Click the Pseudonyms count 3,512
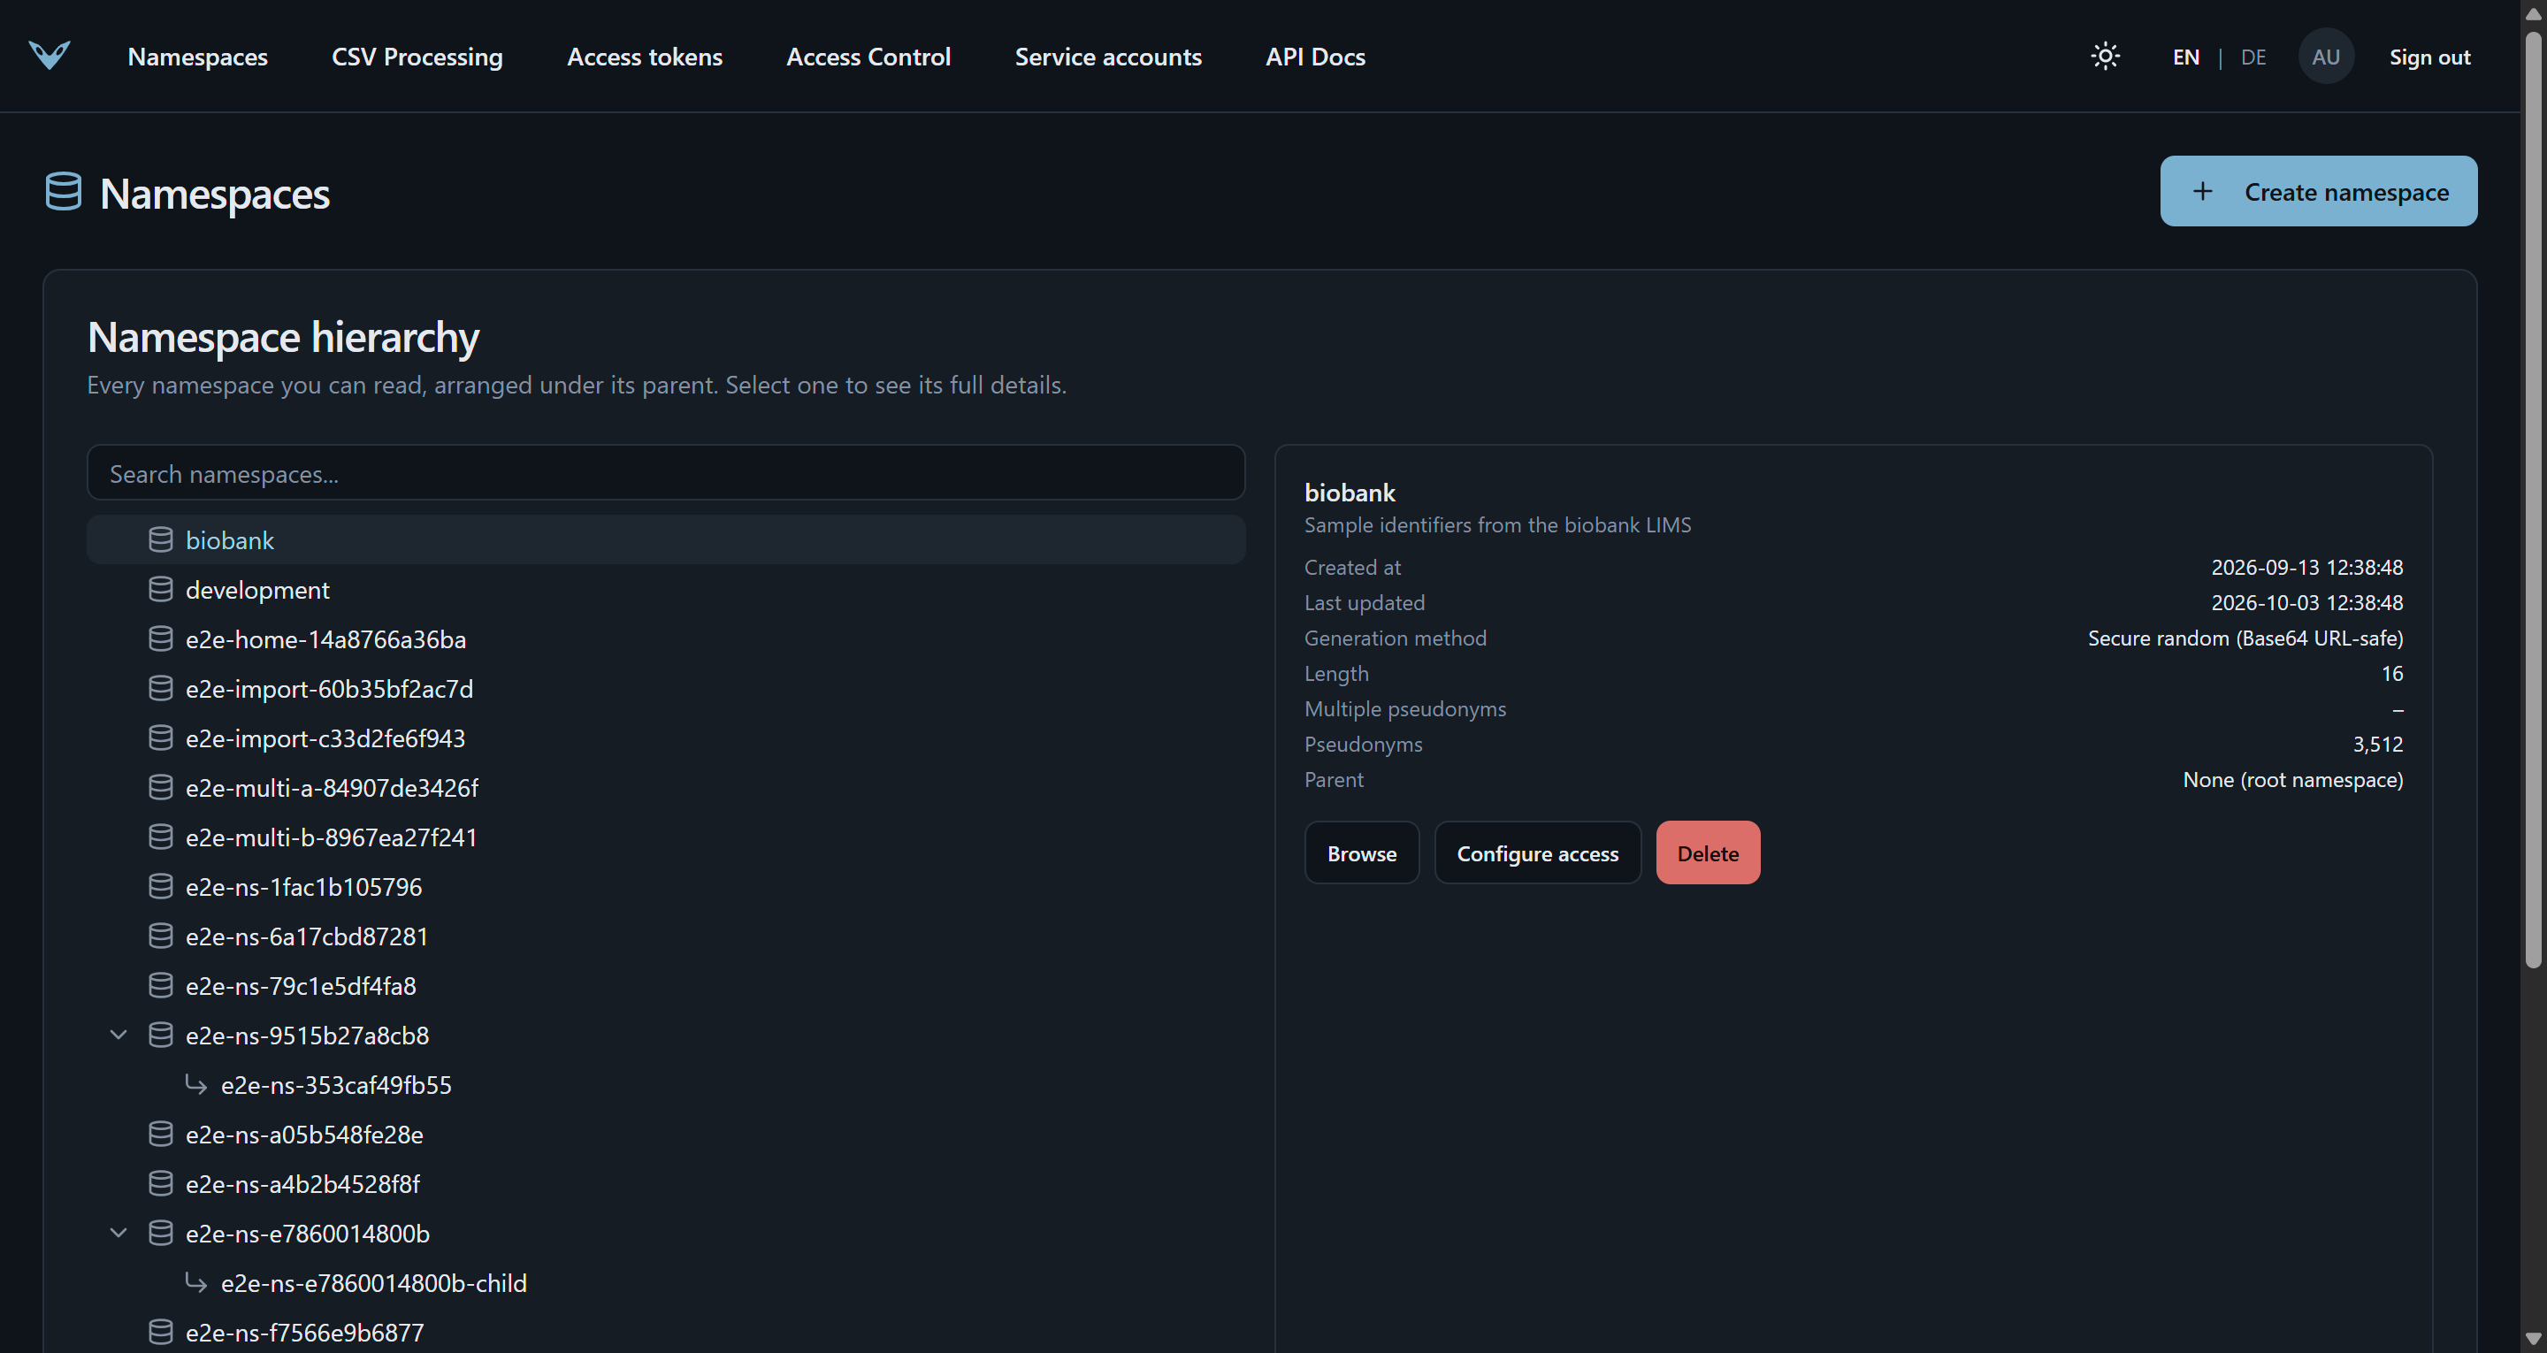This screenshot has width=2547, height=1353. point(2377,744)
